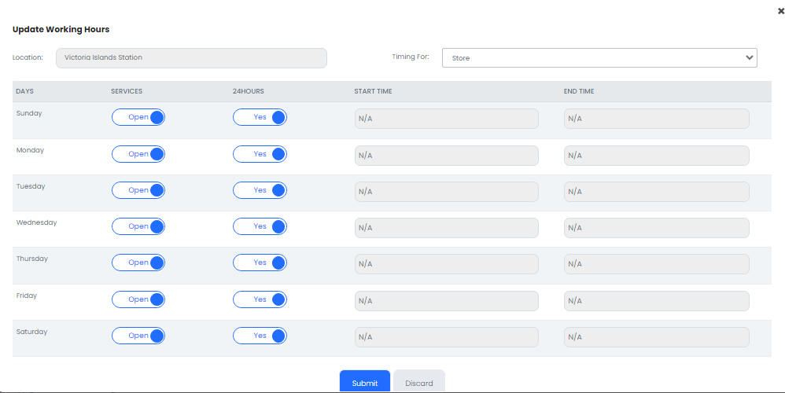785x393 pixels.
Task: Switch off Wednesday 24hours Yes toggle
Action: pos(260,226)
